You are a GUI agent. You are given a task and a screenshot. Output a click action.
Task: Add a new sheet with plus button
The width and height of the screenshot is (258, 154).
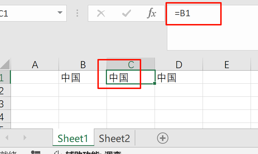pyautogui.click(x=162, y=138)
